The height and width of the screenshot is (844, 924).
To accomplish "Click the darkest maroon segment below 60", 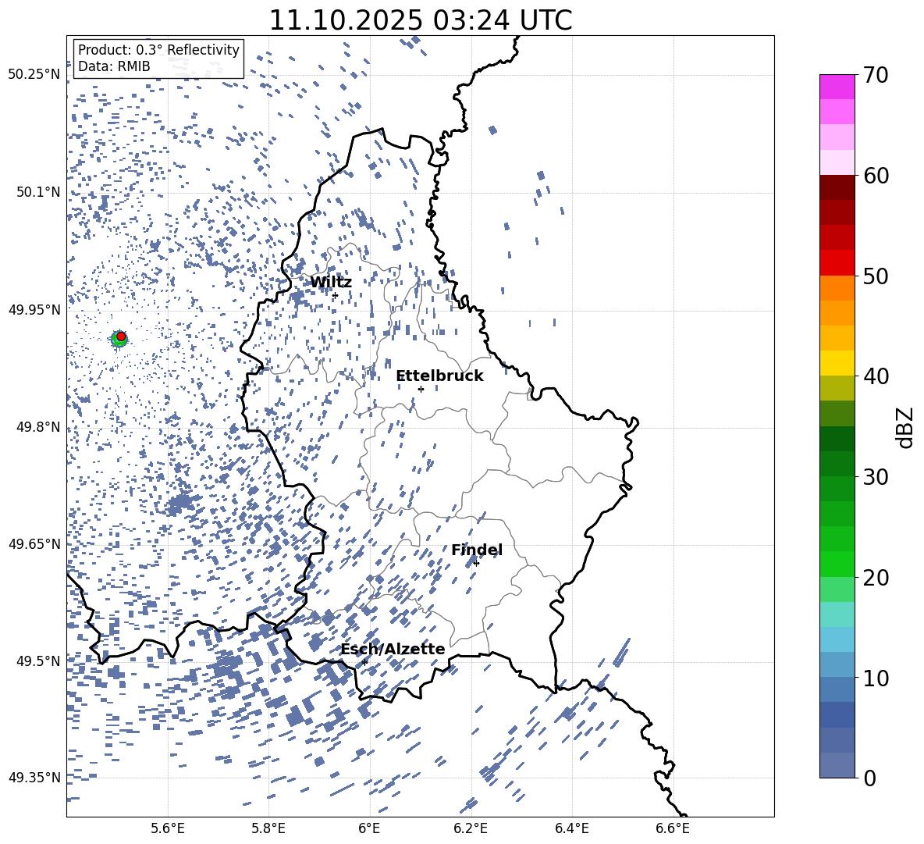I will click(x=837, y=187).
